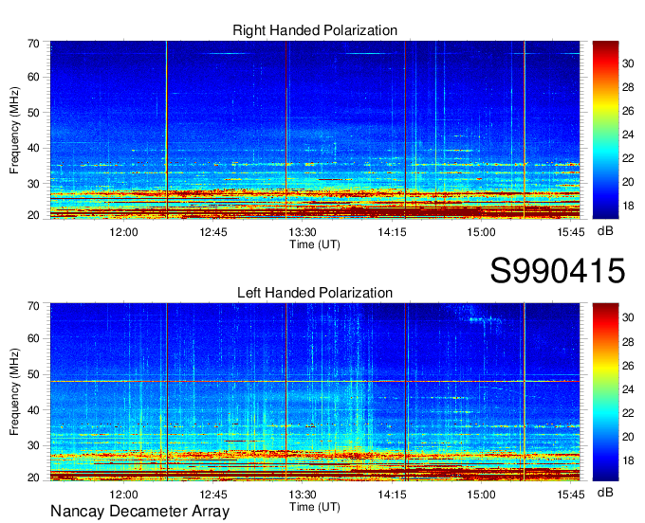Click the Frequency (MHz) axis label of Right Handed plot
This screenshot has width=645, height=523.
point(14,130)
